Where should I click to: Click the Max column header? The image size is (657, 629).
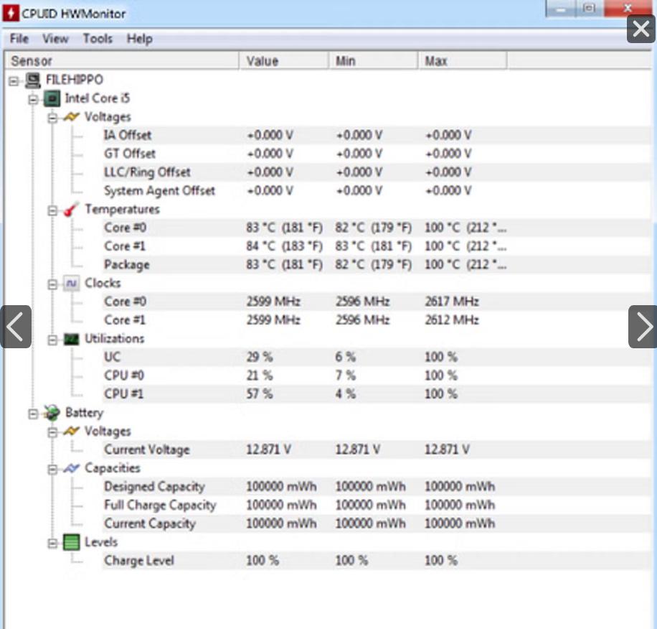(462, 61)
